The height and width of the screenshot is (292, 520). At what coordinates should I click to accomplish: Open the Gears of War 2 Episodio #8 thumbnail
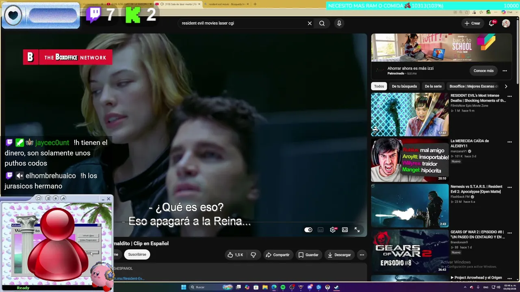tap(410, 251)
